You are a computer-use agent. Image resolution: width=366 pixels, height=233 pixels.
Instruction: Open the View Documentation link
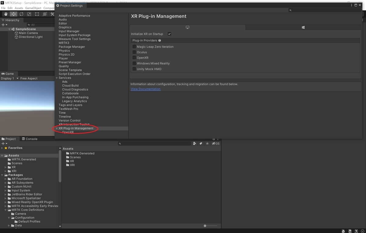[145, 89]
